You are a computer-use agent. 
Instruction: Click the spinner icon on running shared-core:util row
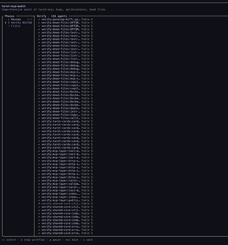(39, 204)
